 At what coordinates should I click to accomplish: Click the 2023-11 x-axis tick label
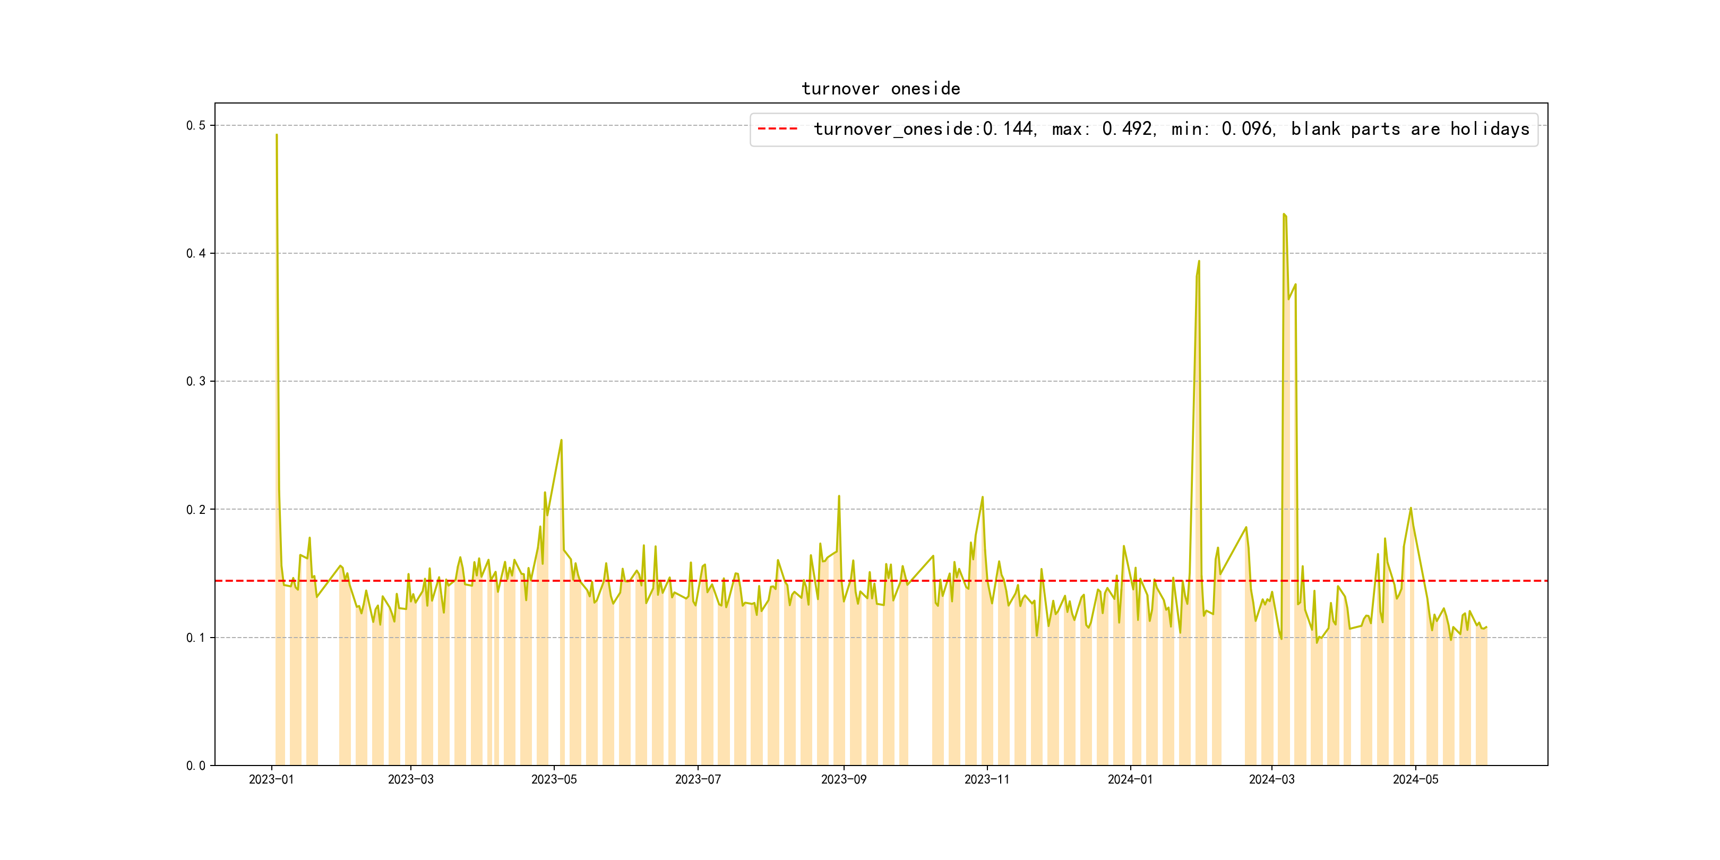coord(987,779)
